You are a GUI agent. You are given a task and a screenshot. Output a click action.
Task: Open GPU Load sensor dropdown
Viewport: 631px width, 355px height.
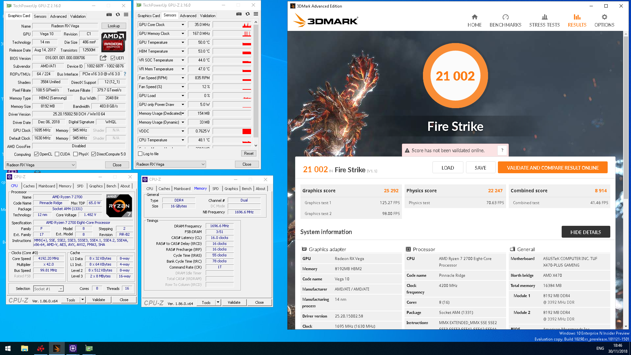click(183, 96)
